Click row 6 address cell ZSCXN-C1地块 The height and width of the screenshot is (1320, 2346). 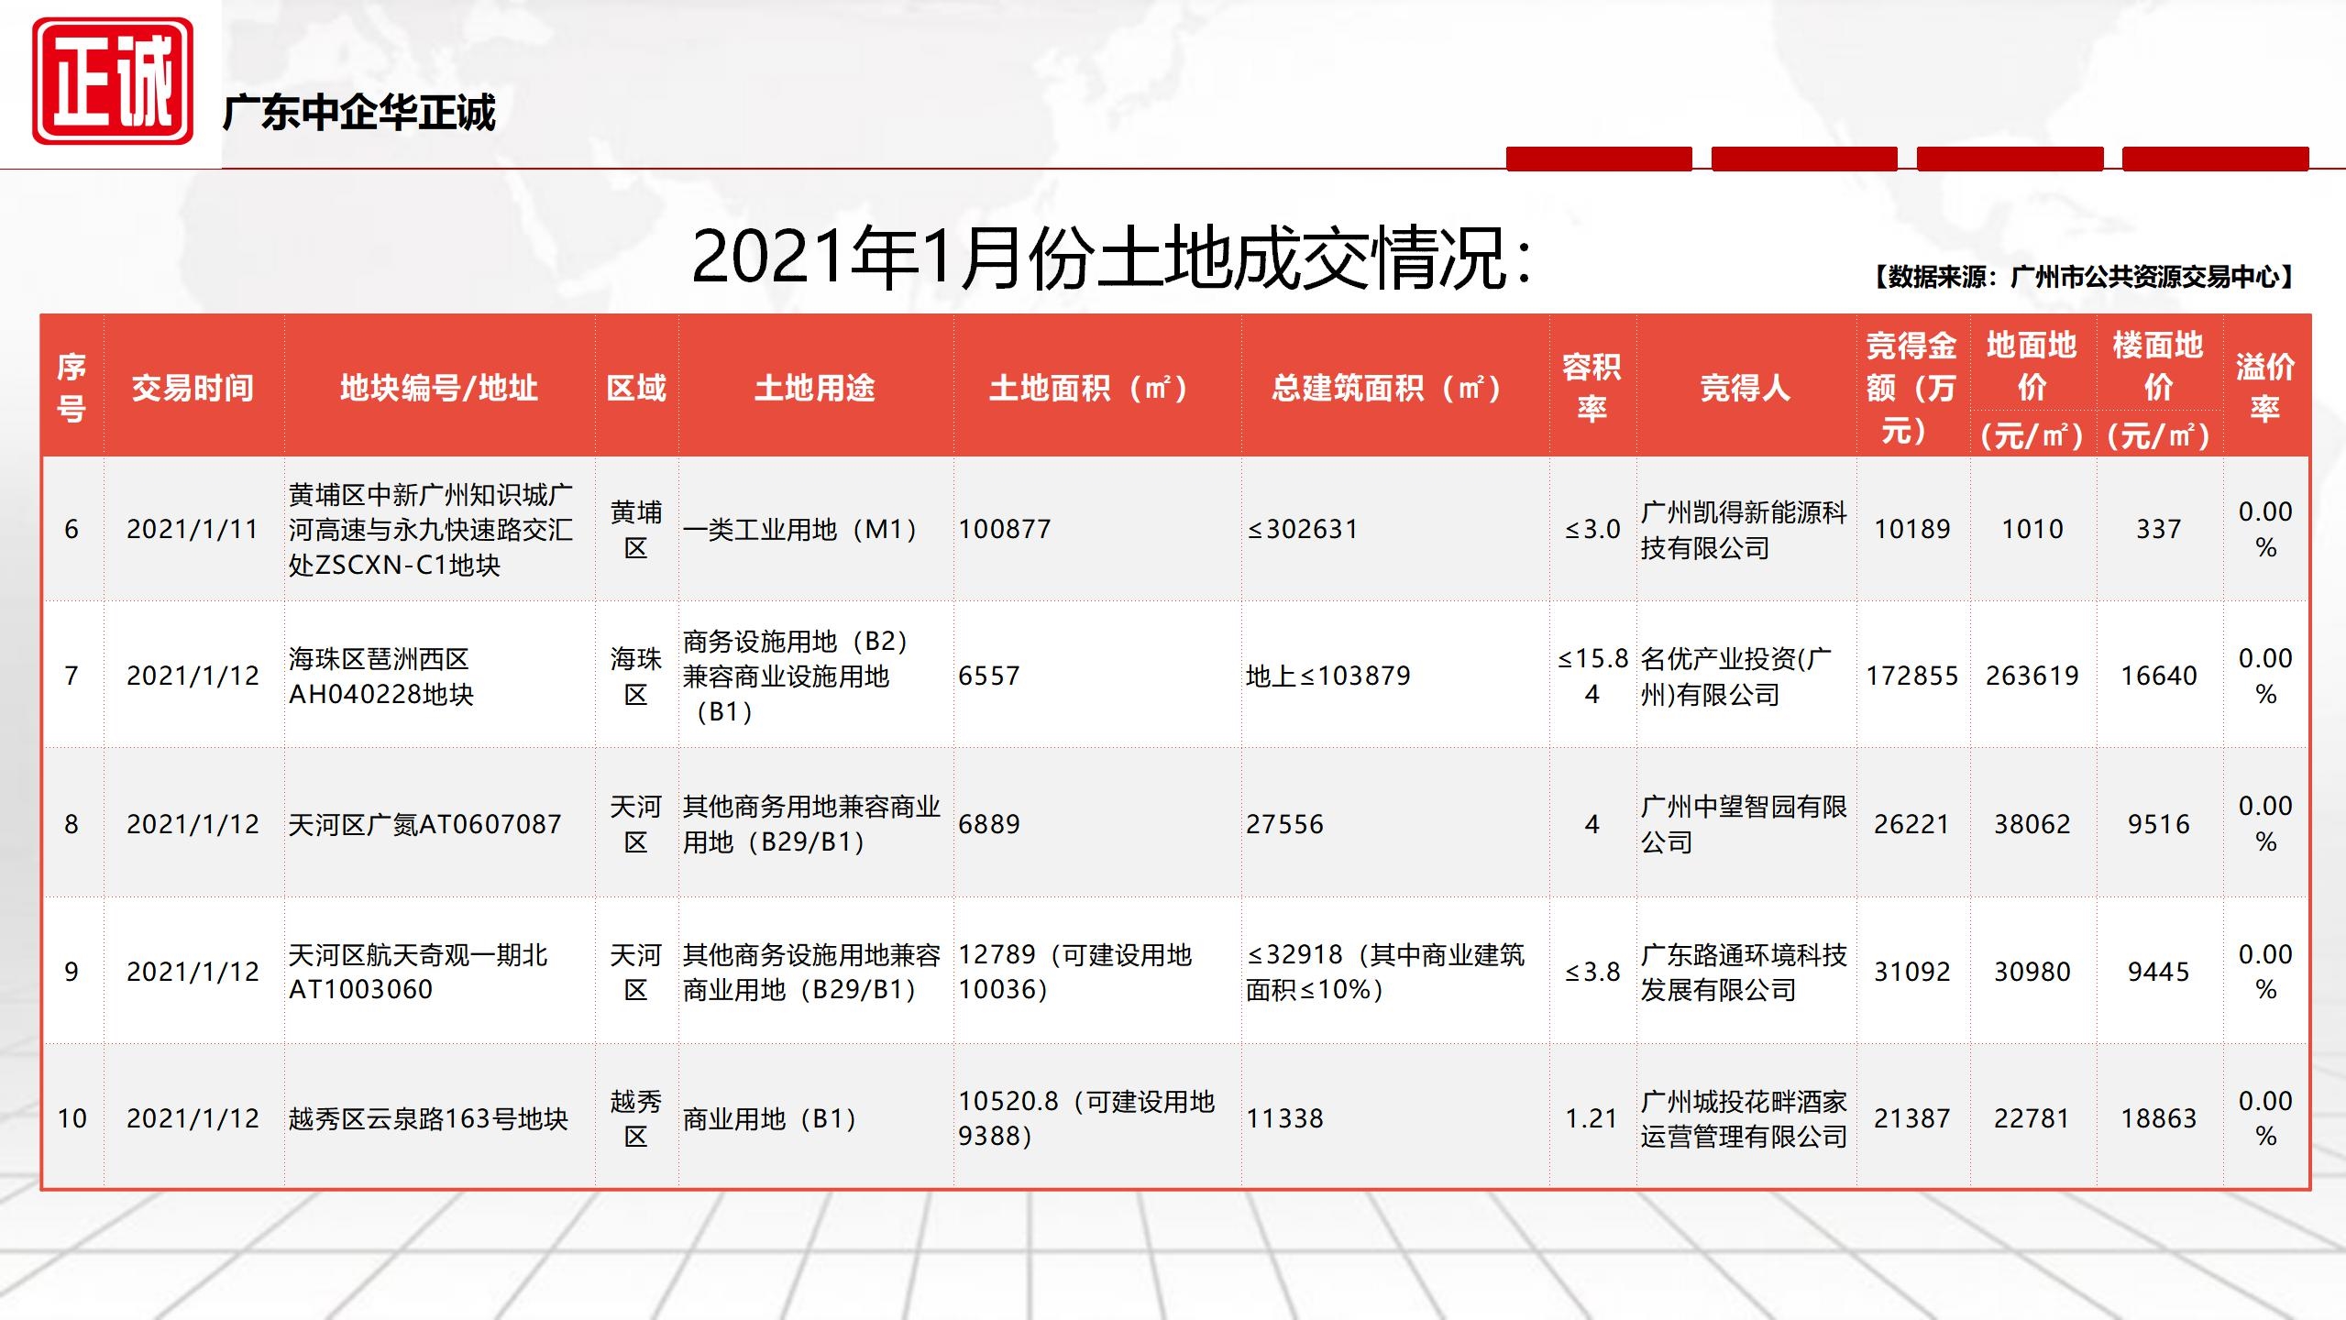(431, 530)
